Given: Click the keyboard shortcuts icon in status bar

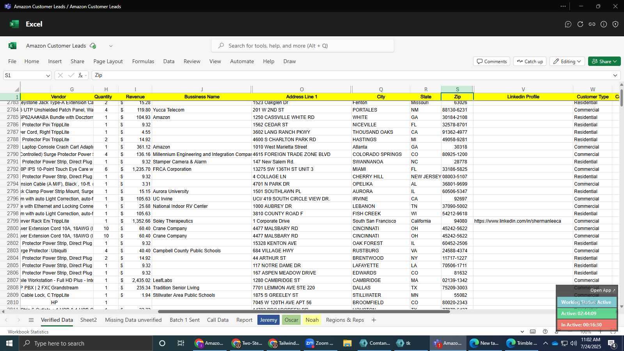Looking at the screenshot, I should point(533,331).
